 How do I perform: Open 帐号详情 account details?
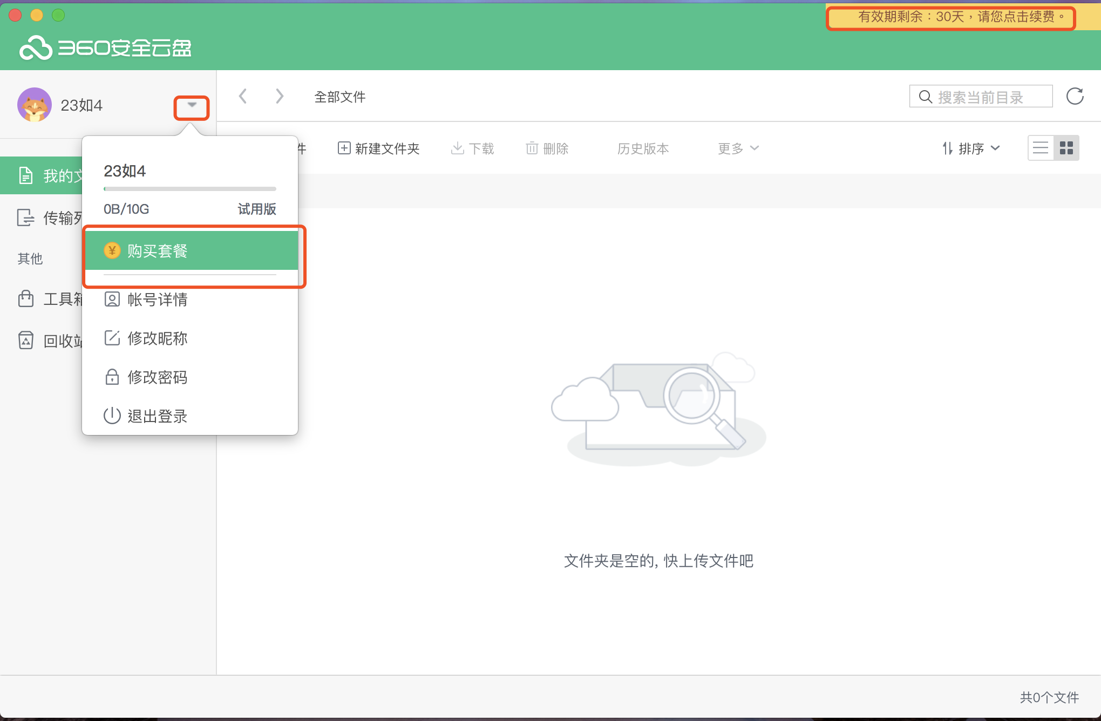[x=190, y=300]
